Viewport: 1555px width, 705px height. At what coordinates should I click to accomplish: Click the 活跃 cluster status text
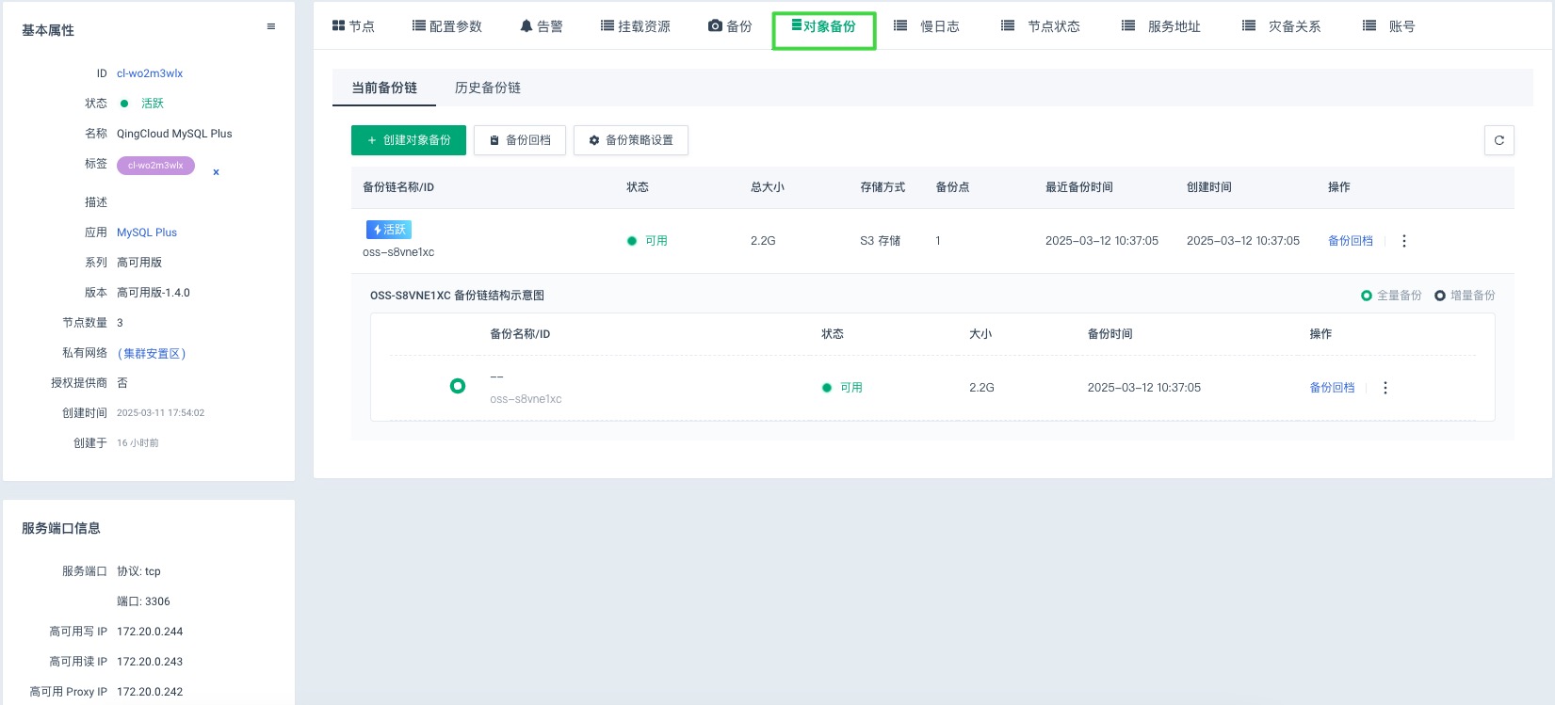tap(153, 104)
